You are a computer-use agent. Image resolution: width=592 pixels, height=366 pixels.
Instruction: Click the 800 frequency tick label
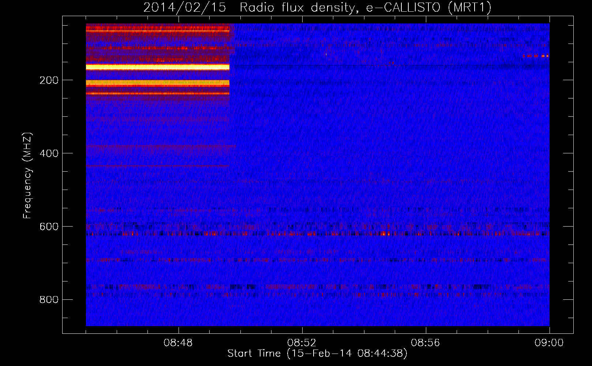click(x=49, y=300)
